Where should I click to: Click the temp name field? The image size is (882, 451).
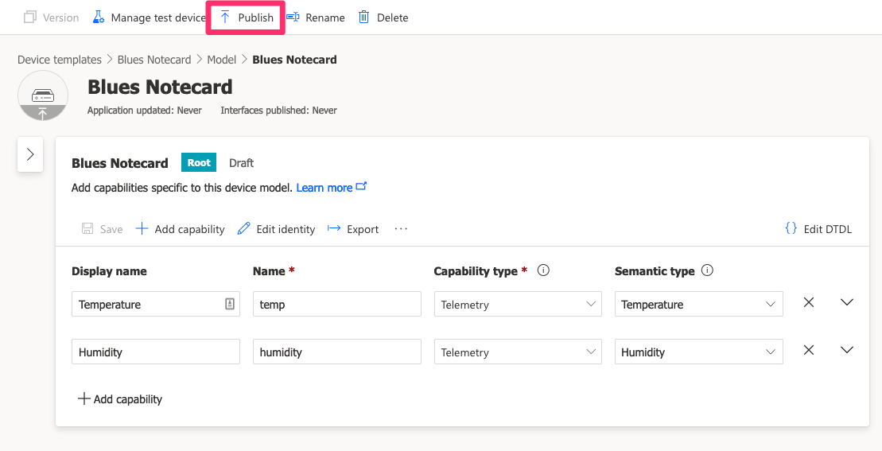point(337,304)
